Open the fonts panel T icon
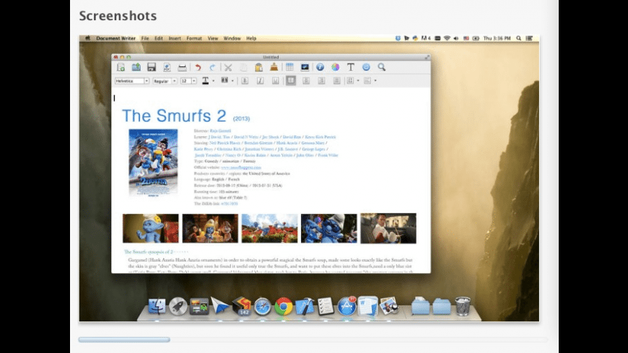 point(351,67)
